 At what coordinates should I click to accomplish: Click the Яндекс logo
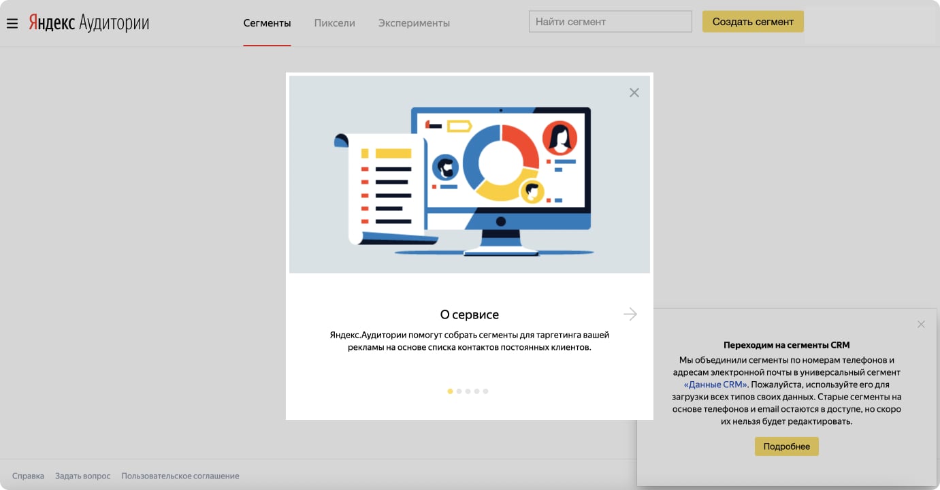pos(52,23)
